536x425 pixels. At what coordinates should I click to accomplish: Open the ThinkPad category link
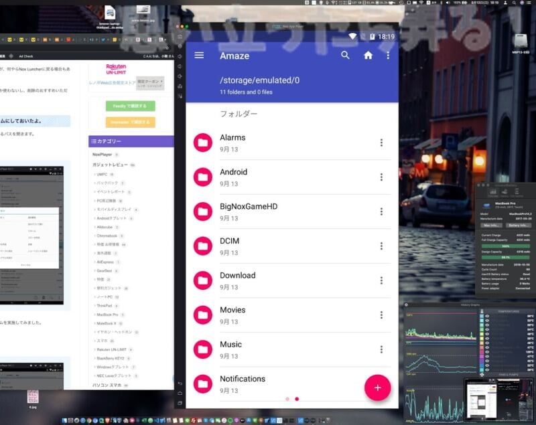[105, 306]
